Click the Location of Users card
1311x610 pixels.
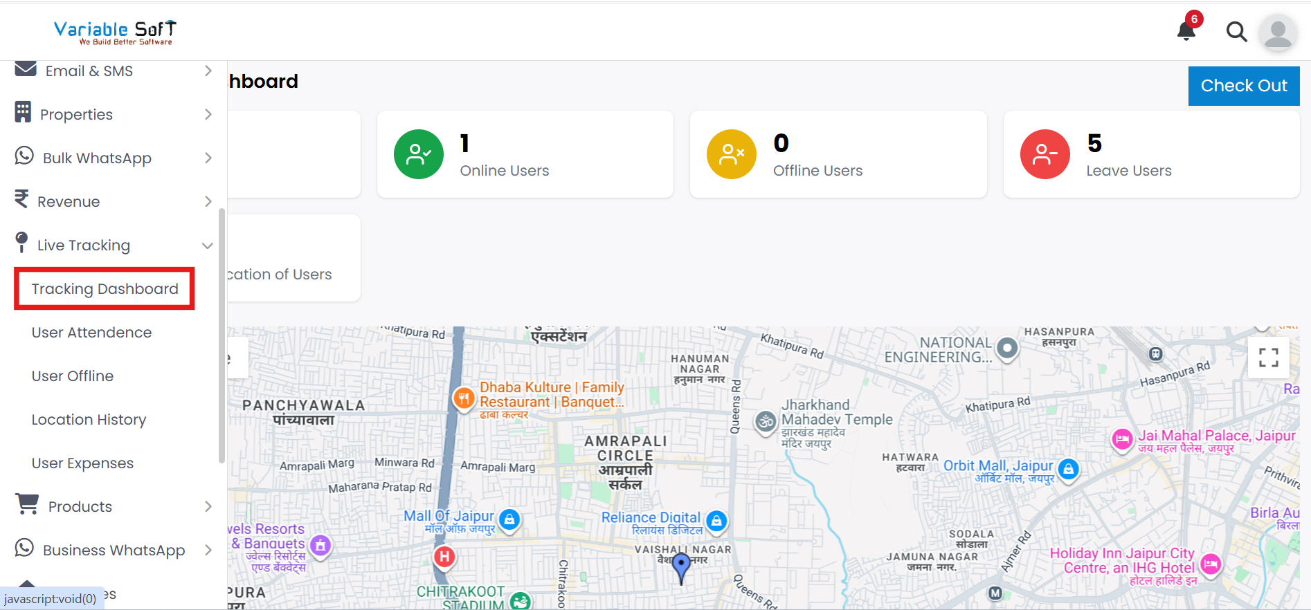point(293,258)
